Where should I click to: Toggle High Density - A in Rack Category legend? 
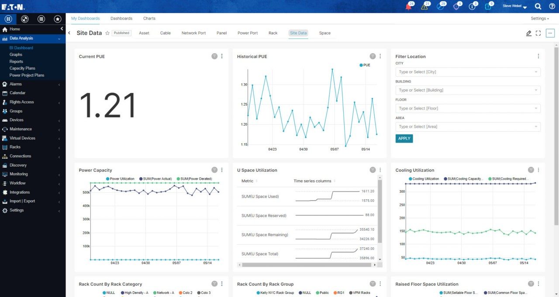[x=134, y=293]
